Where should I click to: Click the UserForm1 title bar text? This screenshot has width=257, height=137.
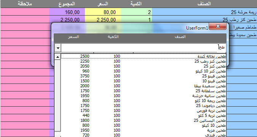tap(197, 28)
